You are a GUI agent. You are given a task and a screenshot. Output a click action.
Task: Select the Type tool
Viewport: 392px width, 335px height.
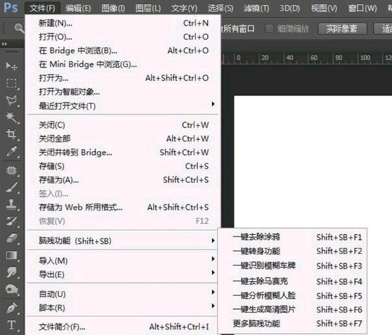point(12,325)
